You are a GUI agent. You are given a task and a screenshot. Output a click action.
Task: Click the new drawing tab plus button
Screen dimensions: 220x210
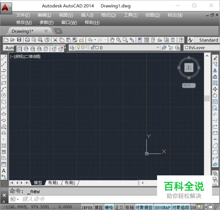tap(58, 31)
